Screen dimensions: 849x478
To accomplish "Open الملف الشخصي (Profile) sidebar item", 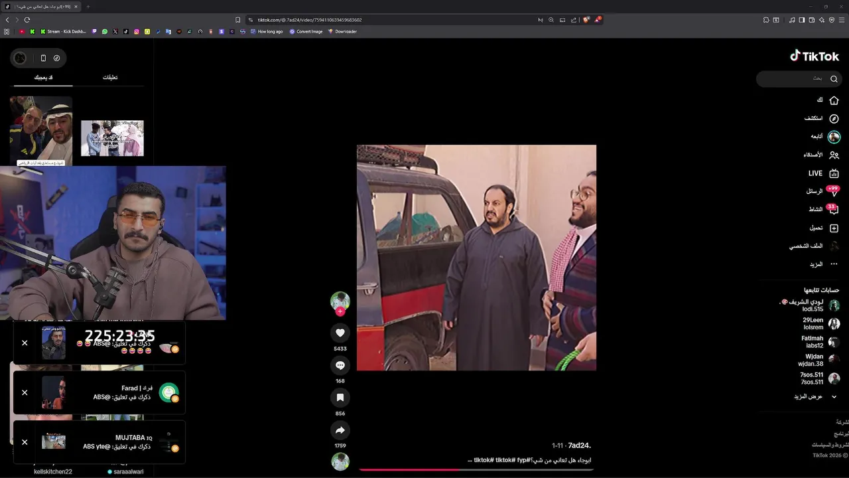I will [x=814, y=246].
